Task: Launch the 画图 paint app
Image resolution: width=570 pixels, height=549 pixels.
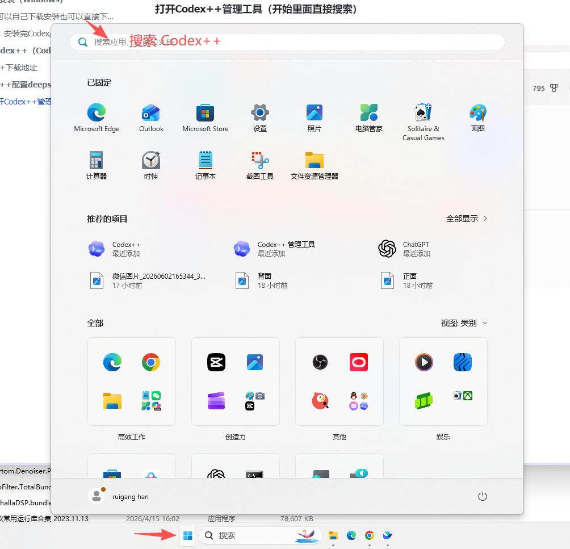Action: tap(478, 118)
